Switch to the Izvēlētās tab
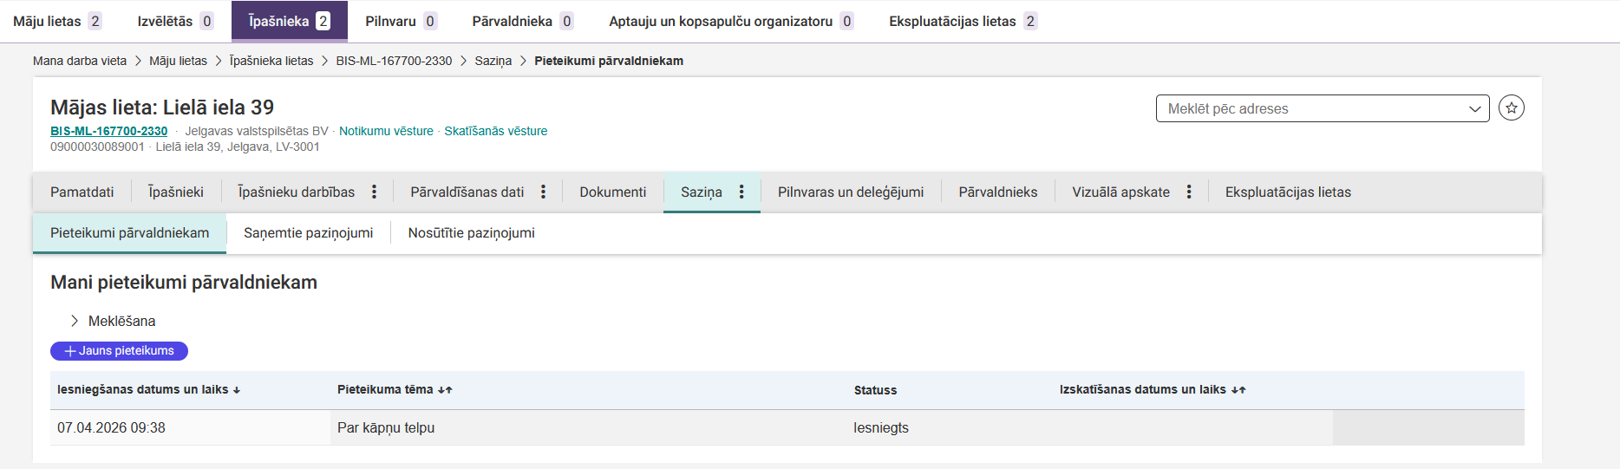This screenshot has height=469, width=1620. pos(175,21)
